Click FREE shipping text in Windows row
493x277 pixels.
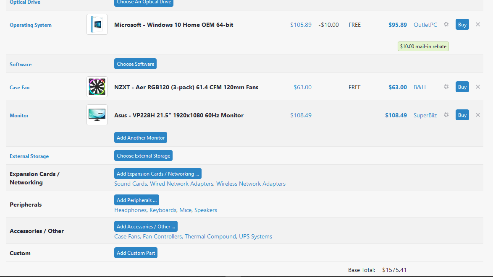pos(355,25)
